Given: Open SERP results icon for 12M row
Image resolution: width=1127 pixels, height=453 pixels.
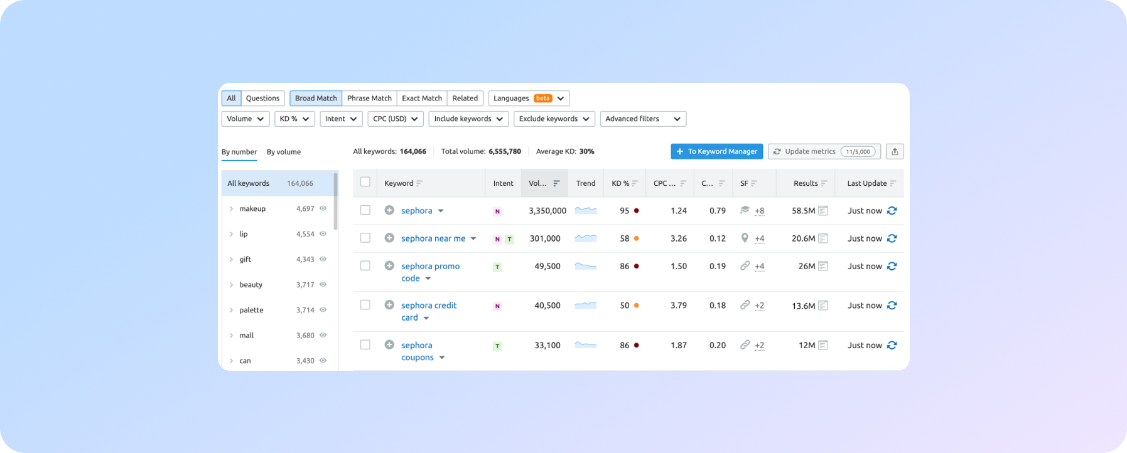Looking at the screenshot, I should click(x=823, y=345).
